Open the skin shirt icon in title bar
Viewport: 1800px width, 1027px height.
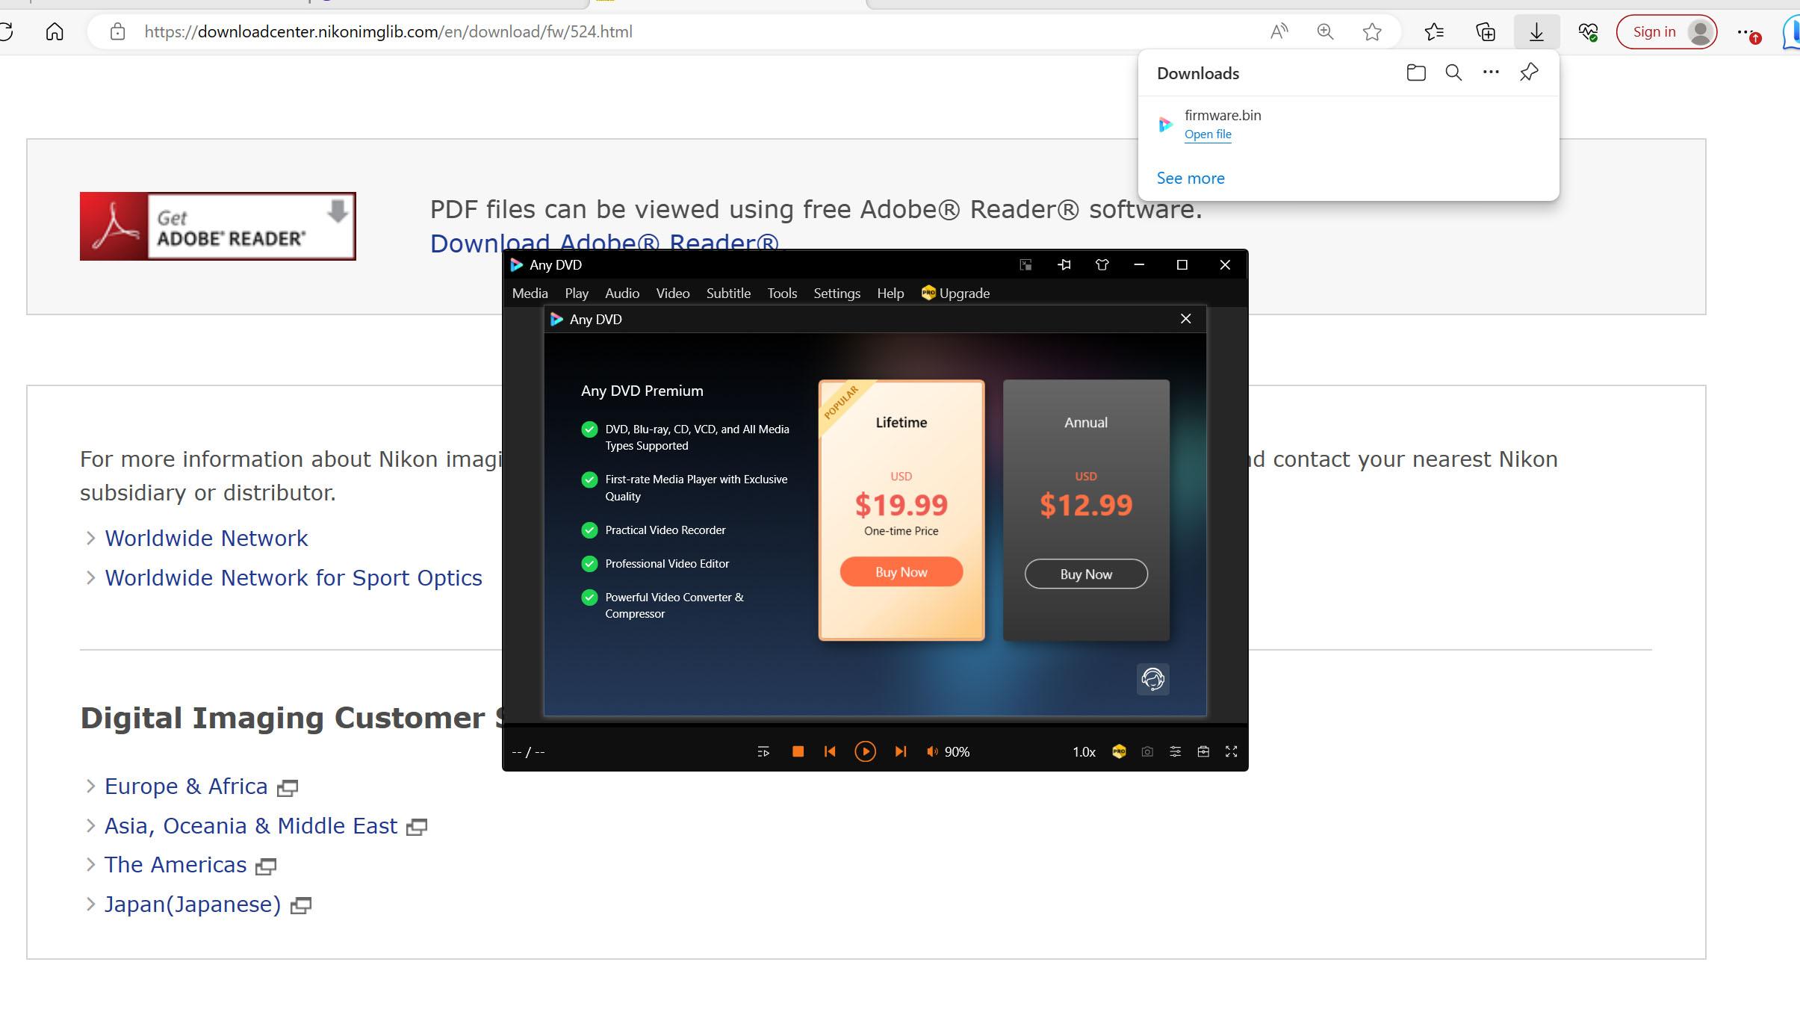pyautogui.click(x=1102, y=264)
